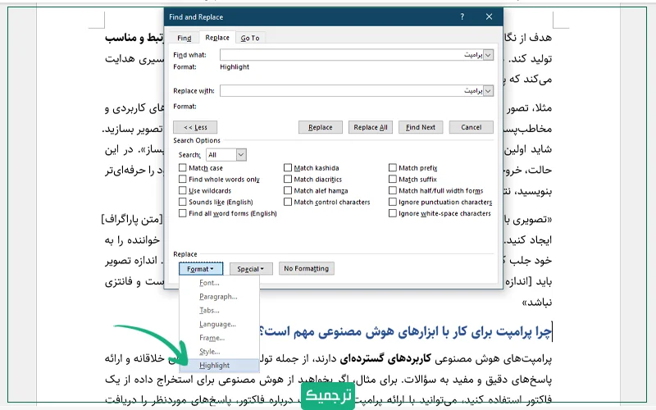Toggle Find whole words only option
The height and width of the screenshot is (410, 656).
click(183, 180)
